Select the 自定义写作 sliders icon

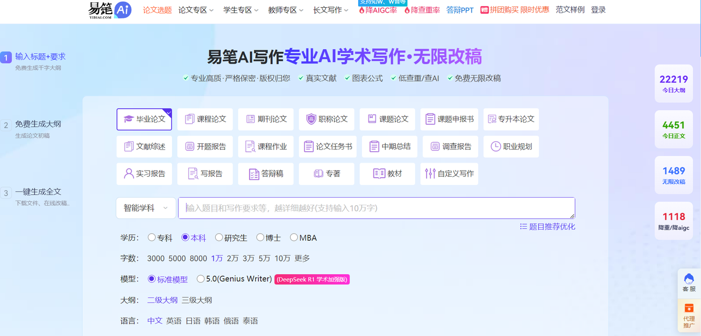click(x=430, y=173)
